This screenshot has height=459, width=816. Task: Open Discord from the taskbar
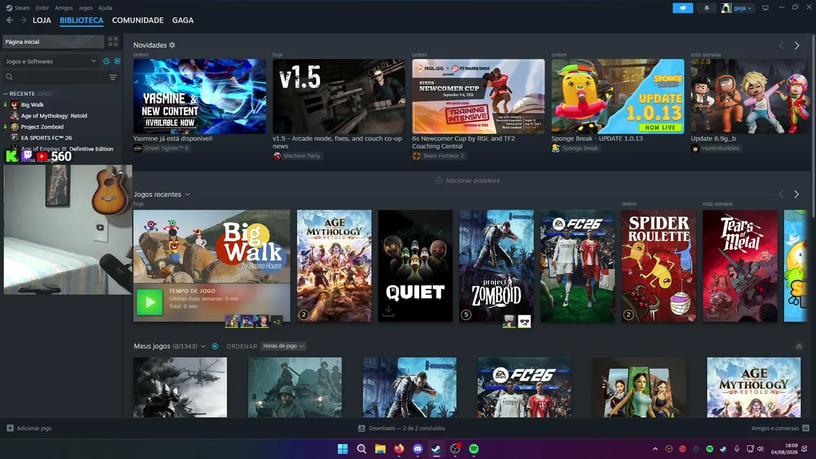[x=418, y=449]
